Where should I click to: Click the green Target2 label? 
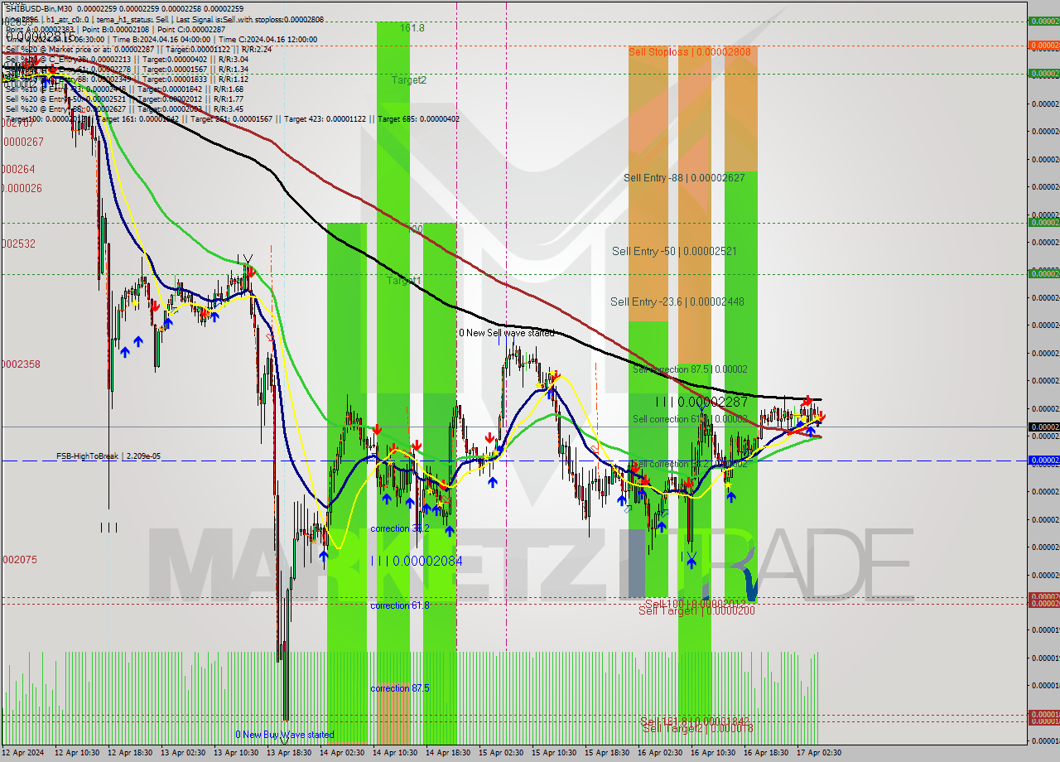(409, 80)
